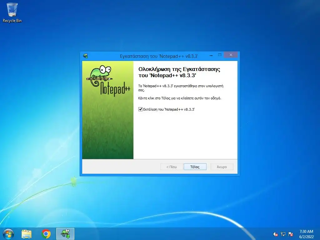Click the window title 'Εγκατάσταση του Notepad++ v8.3.3'
The width and height of the screenshot is (320, 240).
[159, 56]
